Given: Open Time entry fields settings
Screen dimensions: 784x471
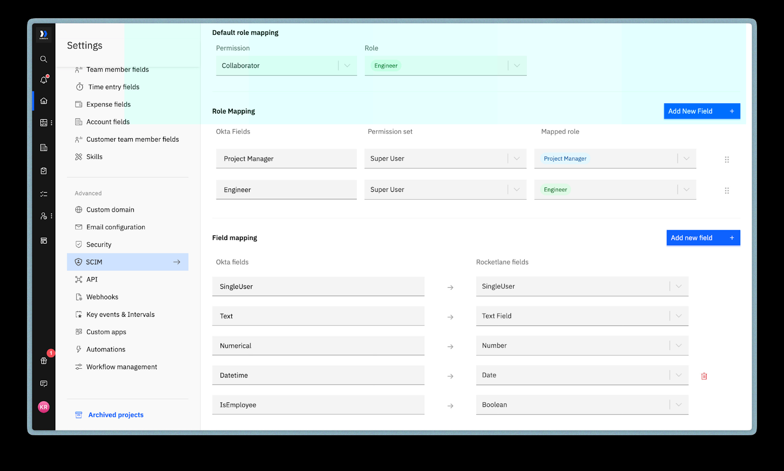Looking at the screenshot, I should tap(114, 87).
